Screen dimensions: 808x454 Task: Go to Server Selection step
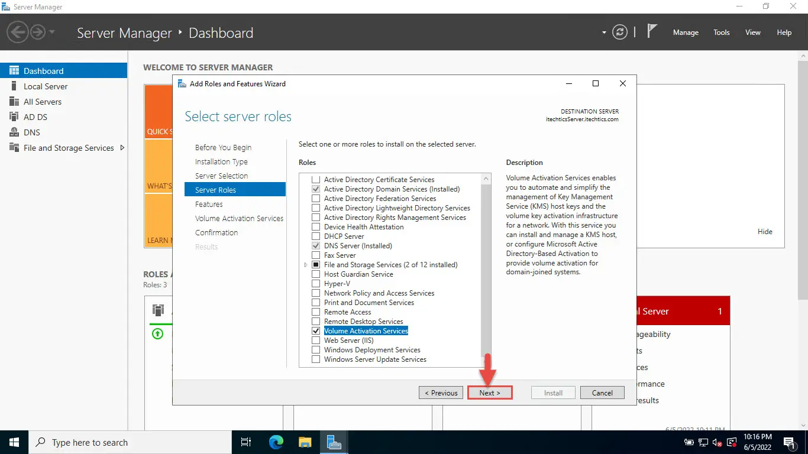[221, 176]
